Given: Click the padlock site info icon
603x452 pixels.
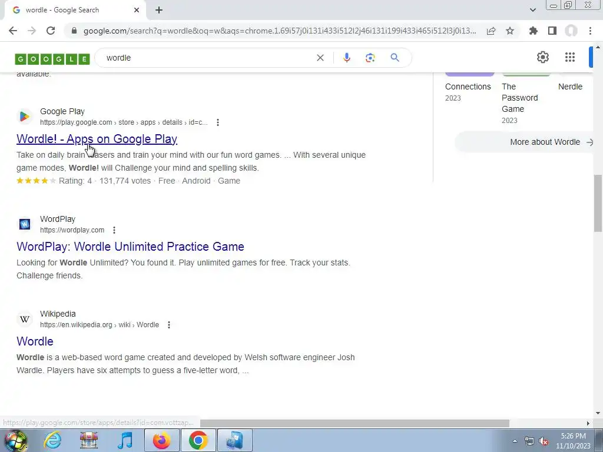Looking at the screenshot, I should point(74,31).
